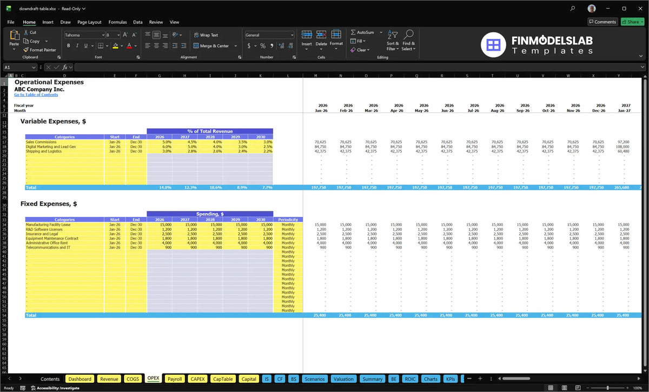Click Accessibility: Investigate in status bar
Viewport: 649px width, 392px height.
55,388
